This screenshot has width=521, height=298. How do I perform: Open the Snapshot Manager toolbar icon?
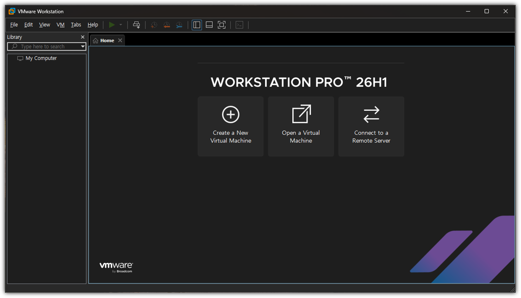[x=179, y=25]
